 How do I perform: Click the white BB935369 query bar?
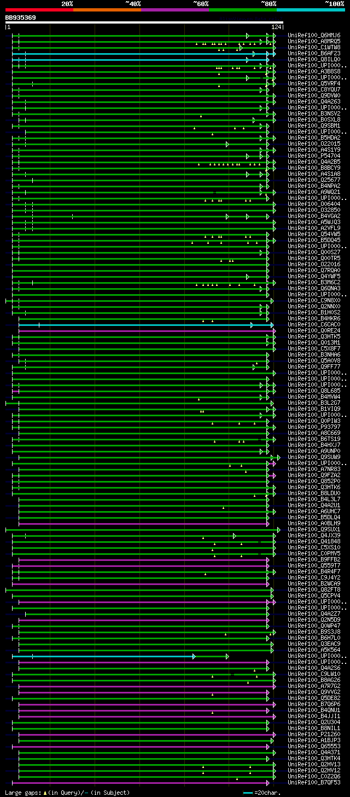pos(144,22)
